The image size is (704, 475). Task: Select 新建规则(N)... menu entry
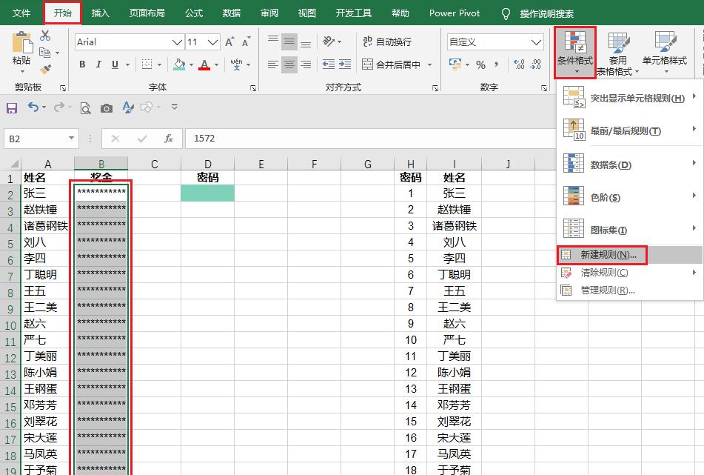[629, 255]
